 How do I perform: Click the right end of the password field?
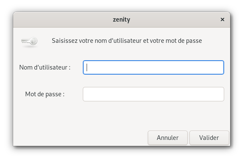[x=219, y=94]
